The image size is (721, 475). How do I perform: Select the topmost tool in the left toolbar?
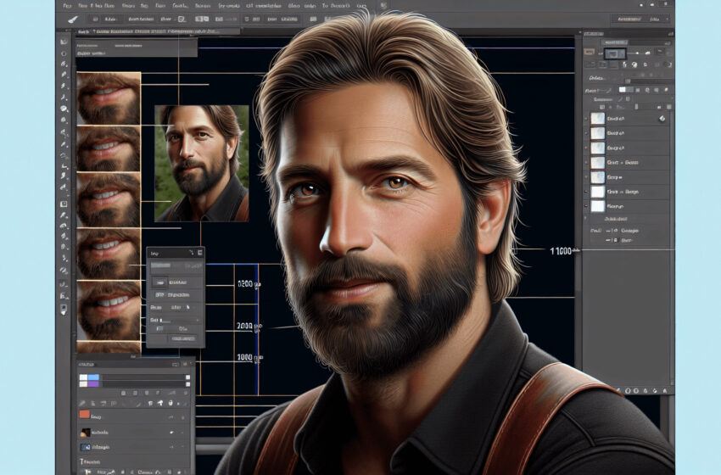tap(64, 41)
